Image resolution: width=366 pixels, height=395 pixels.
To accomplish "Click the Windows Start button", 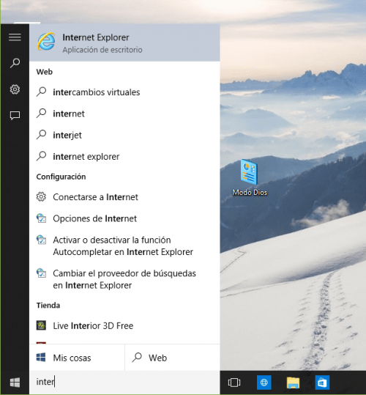I will coord(15,383).
